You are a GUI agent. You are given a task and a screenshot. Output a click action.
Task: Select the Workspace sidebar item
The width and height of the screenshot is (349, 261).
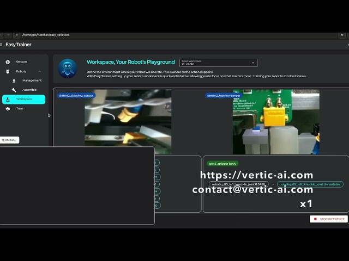(23, 99)
